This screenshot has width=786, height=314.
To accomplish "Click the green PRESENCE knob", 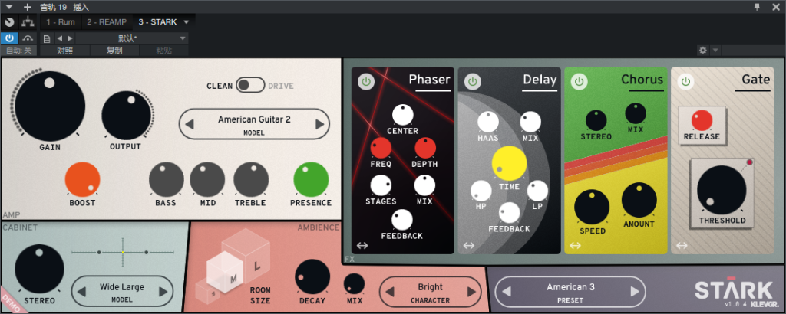I will coord(311,179).
